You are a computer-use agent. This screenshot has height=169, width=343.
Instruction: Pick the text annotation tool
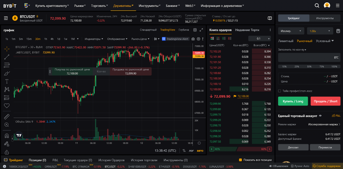(7, 81)
